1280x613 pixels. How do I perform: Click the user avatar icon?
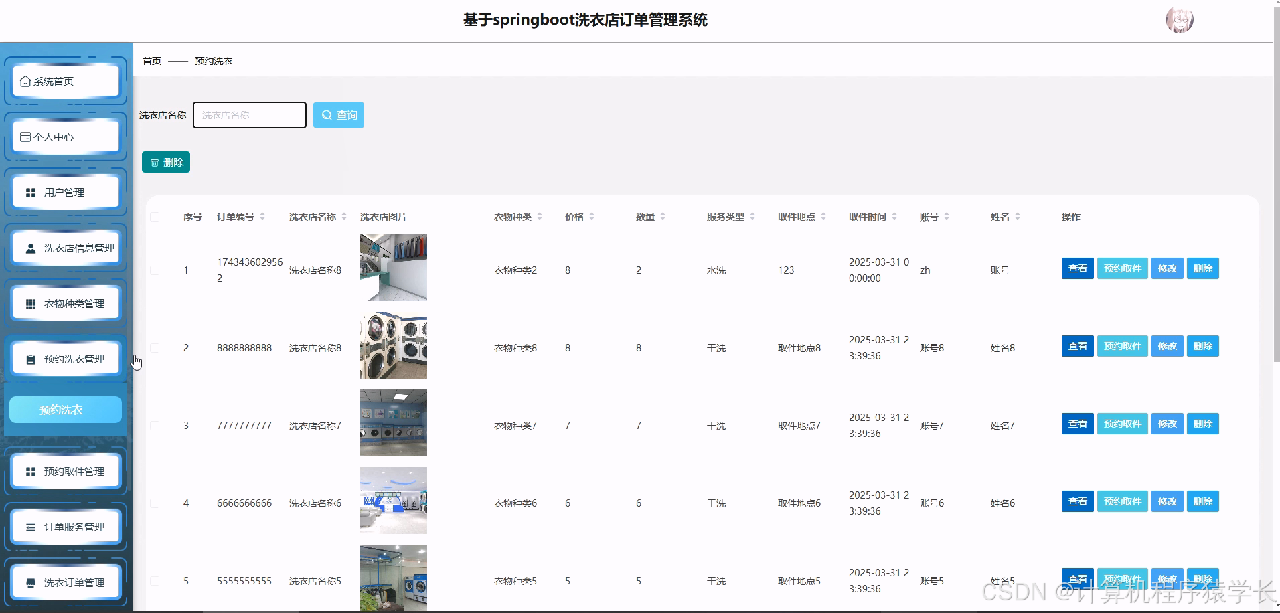coord(1179,21)
